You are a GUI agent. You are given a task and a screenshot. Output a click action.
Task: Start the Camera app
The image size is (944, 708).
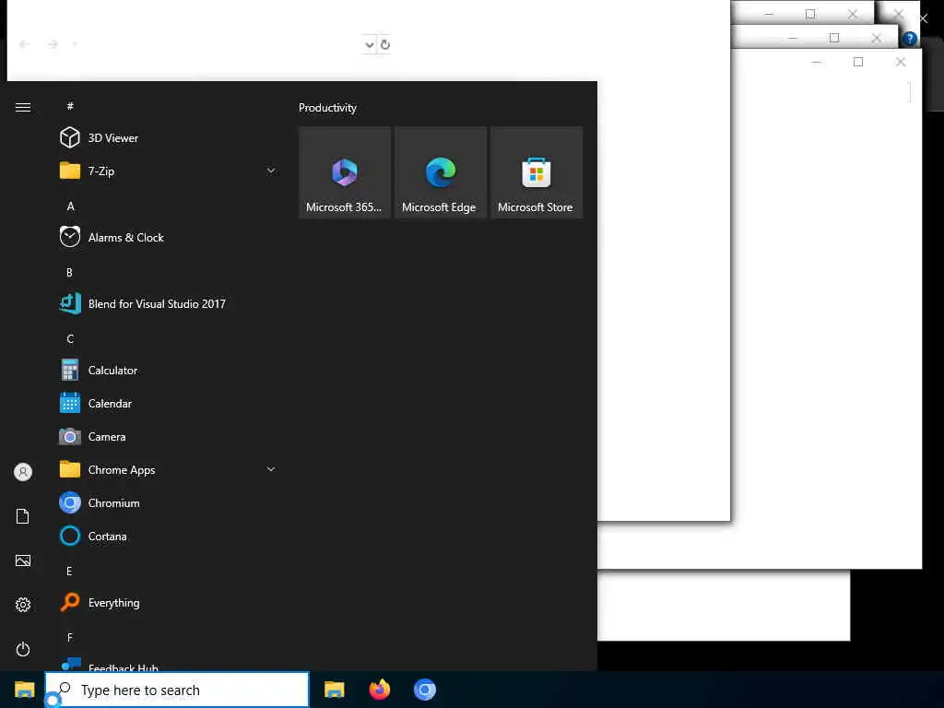(x=168, y=436)
